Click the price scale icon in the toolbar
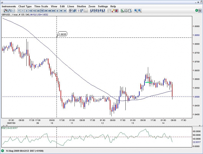The image size is (203, 154). (x=82, y=11)
